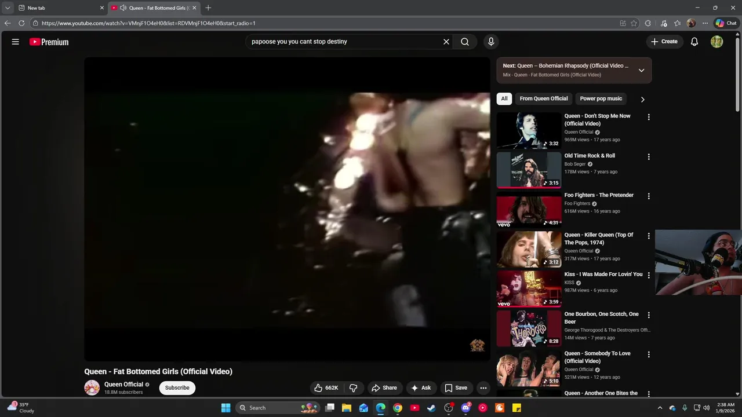Select the All filter chip
This screenshot has height=417, width=742.
coord(504,98)
